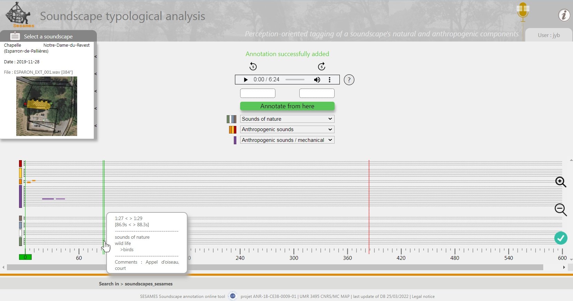Click the User : jyb tab

click(x=549, y=35)
